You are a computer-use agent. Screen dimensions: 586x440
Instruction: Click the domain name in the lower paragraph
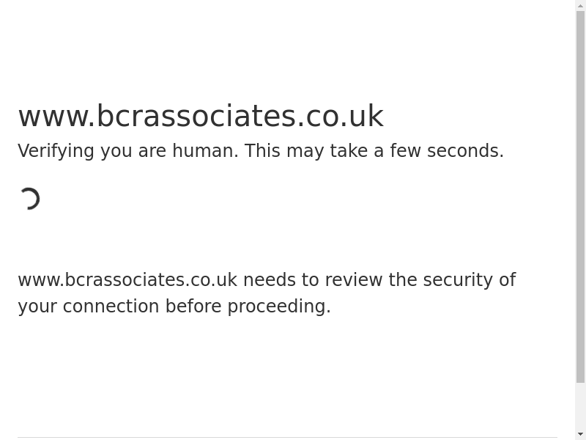127,280
